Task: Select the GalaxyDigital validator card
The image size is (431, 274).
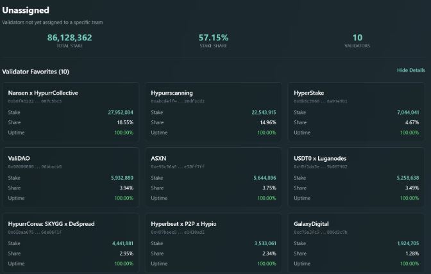Action: coord(356,243)
